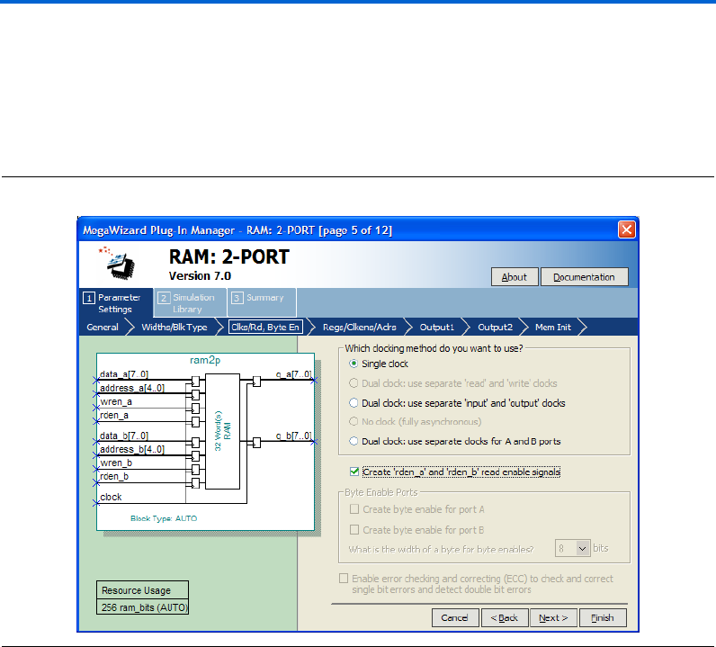Click q_b[7..0] output label

point(293,436)
